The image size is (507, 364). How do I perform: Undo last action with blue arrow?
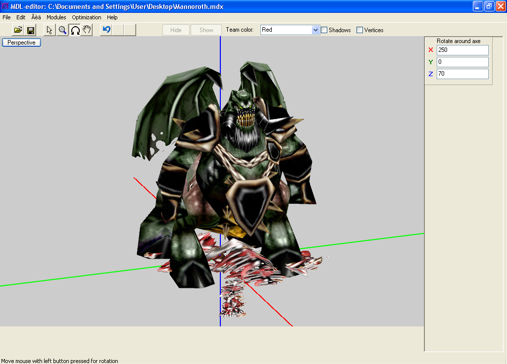[106, 30]
